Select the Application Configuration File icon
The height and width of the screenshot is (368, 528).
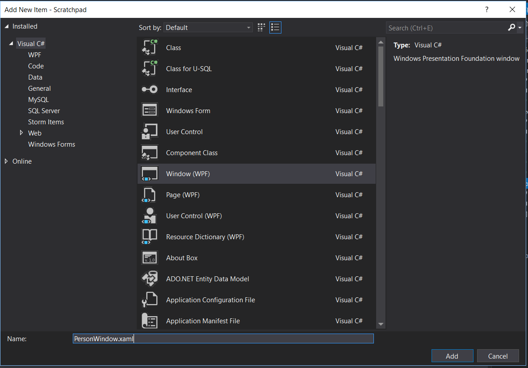coord(150,300)
